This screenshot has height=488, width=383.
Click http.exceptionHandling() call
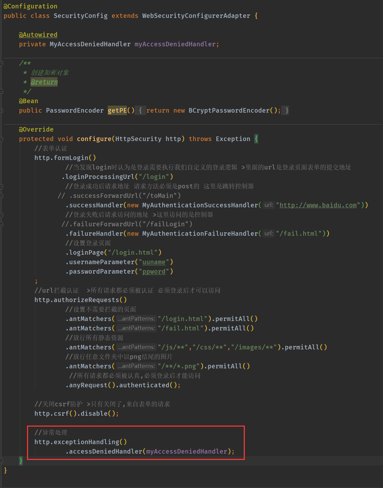[x=81, y=442]
